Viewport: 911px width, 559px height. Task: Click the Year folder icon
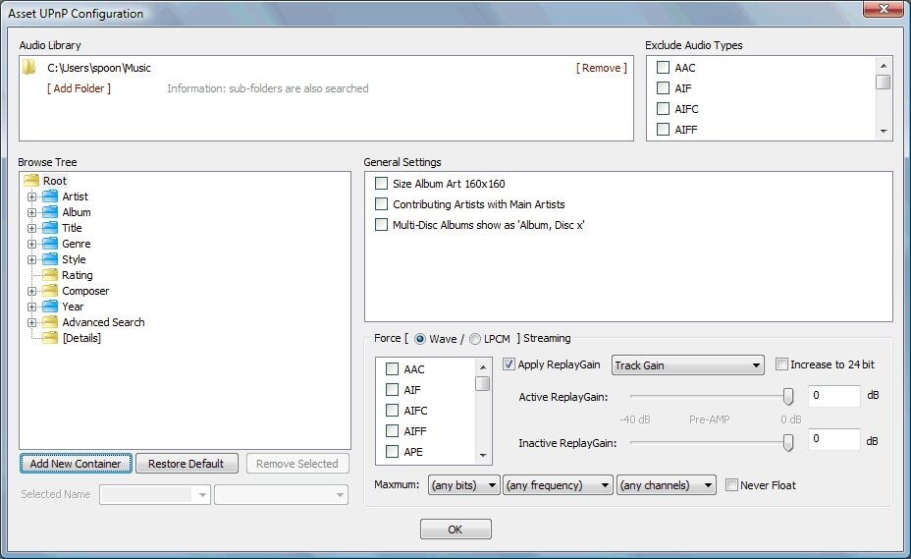[50, 306]
